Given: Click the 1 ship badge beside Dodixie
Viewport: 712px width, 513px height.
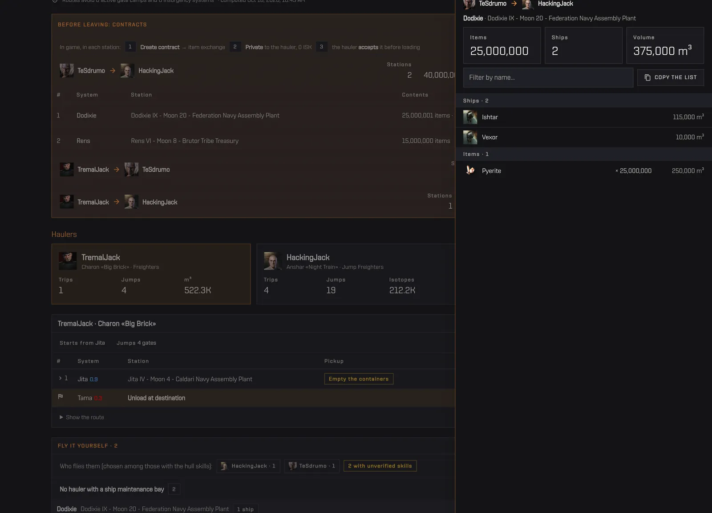Looking at the screenshot, I should tap(245, 509).
